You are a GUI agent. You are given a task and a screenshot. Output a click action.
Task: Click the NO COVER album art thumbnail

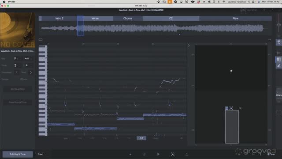(x=18, y=30)
